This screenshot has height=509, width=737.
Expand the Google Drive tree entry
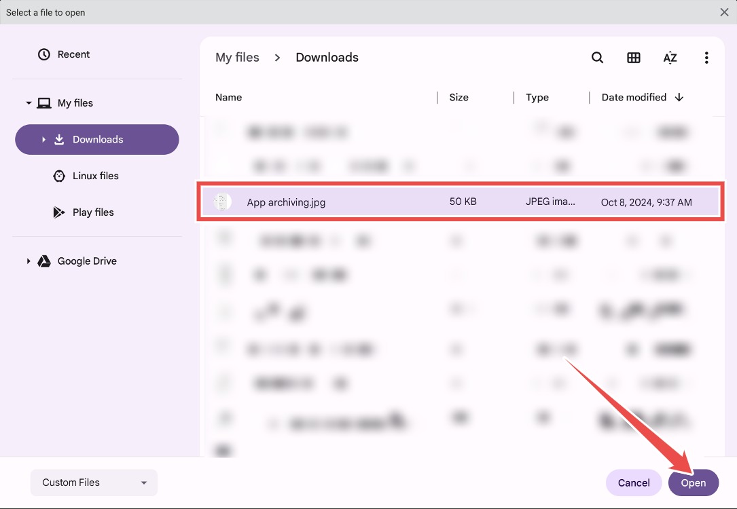click(28, 261)
